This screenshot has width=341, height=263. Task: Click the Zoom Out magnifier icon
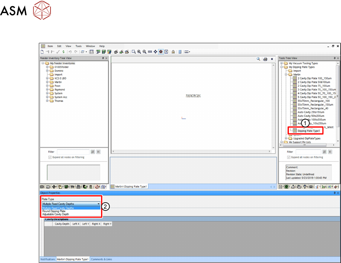click(x=144, y=52)
